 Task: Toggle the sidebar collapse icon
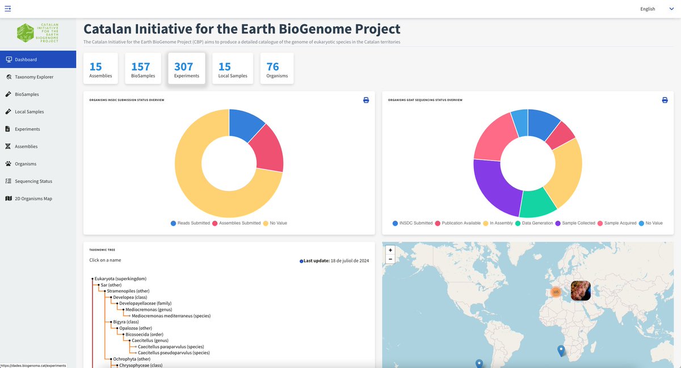[7, 9]
